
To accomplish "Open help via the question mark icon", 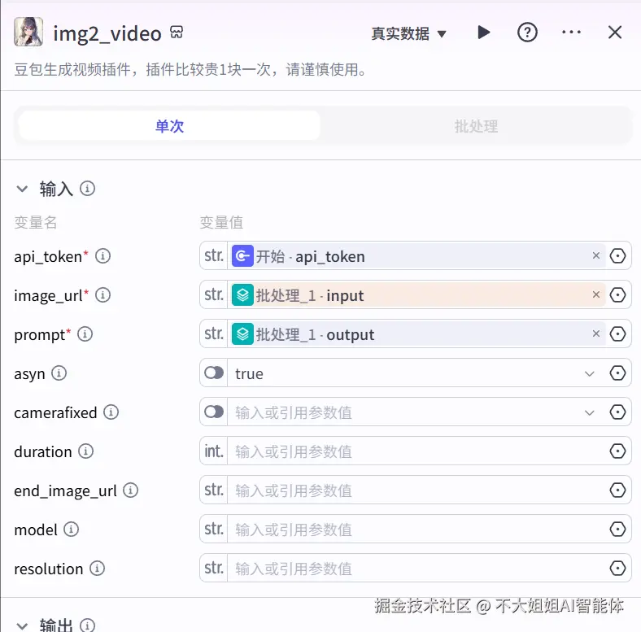I will click(x=527, y=33).
